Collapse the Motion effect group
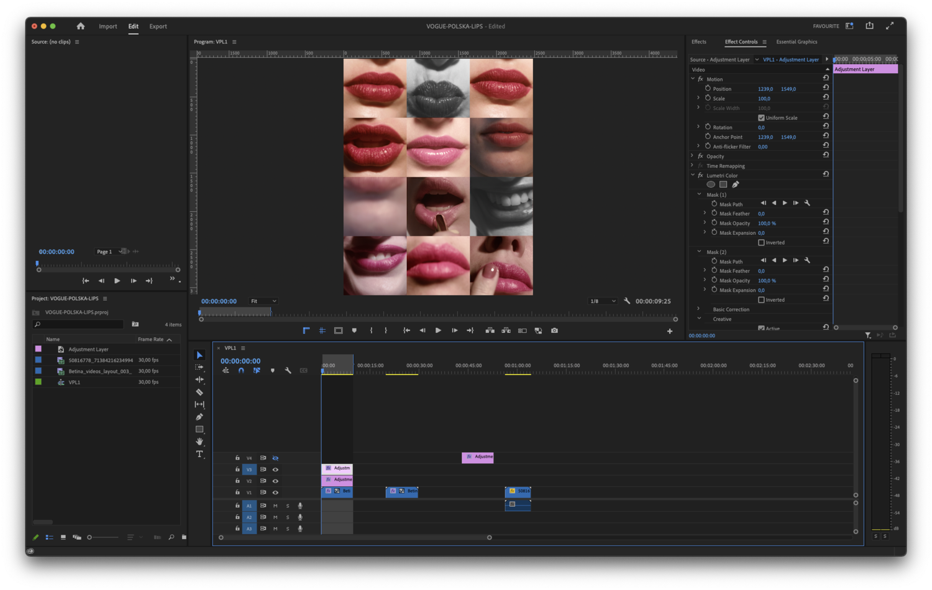This screenshot has width=932, height=590. click(693, 79)
